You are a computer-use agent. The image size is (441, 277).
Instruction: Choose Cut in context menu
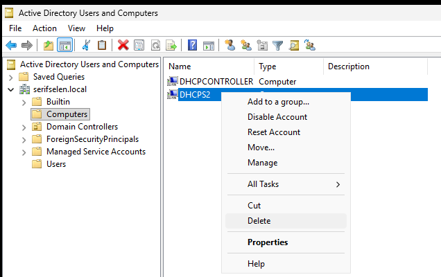click(x=286, y=206)
